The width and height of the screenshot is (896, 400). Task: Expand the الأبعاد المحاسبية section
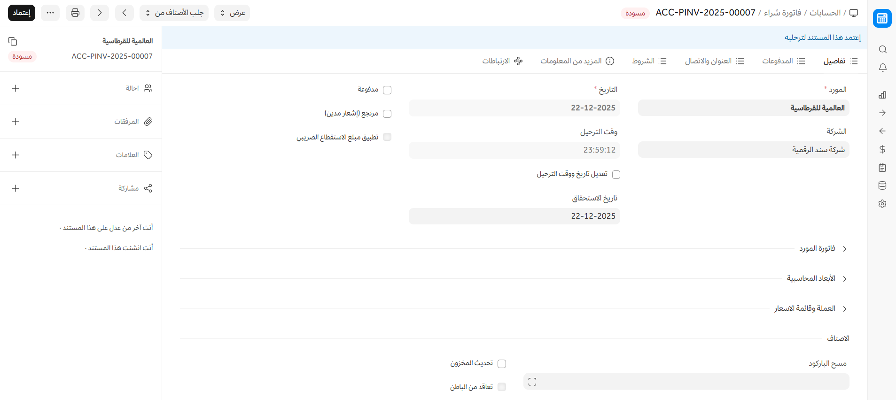tap(811, 278)
